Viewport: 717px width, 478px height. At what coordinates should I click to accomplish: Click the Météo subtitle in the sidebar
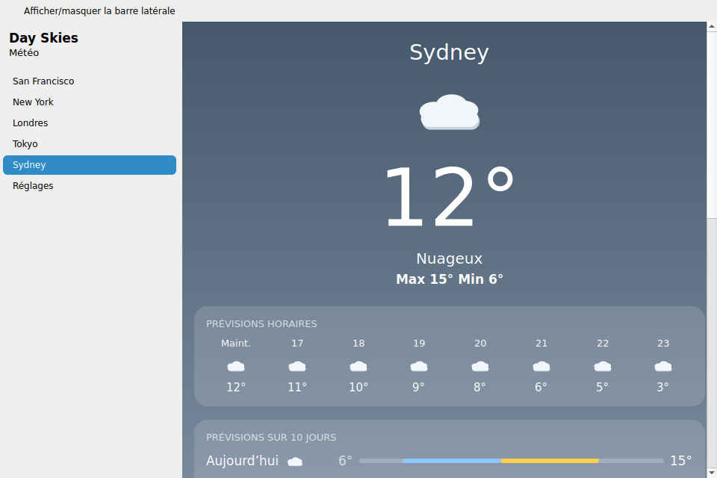click(x=24, y=52)
